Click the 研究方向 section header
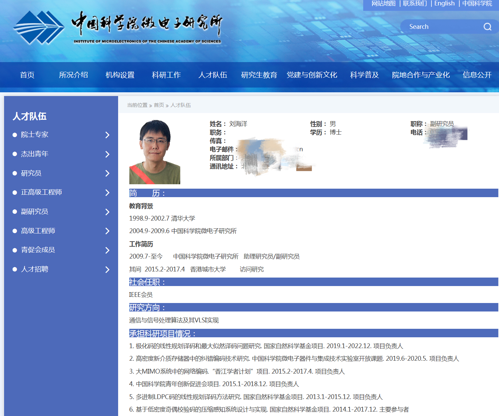 pyautogui.click(x=314, y=307)
